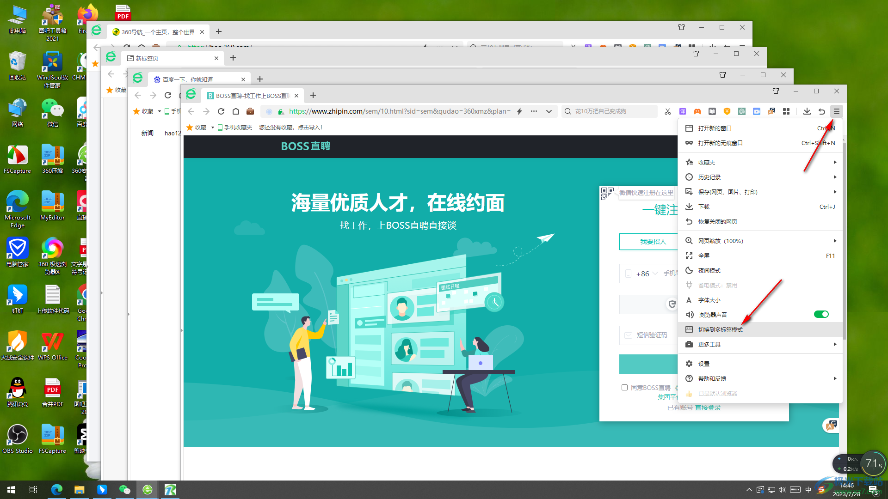Click the BOSS直聘 logo
This screenshot has width=888, height=499.
[x=306, y=146]
